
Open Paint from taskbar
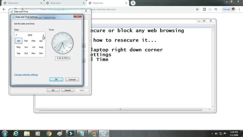click(x=60, y=134)
